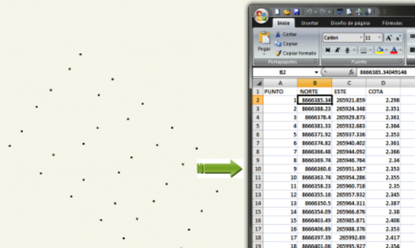Screen dimensions: 415x248
Task: Click the red font color button
Action: click(393, 50)
